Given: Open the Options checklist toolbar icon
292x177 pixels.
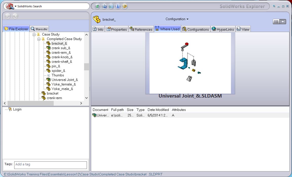Looking at the screenshot, I should pyautogui.click(x=111, y=6).
